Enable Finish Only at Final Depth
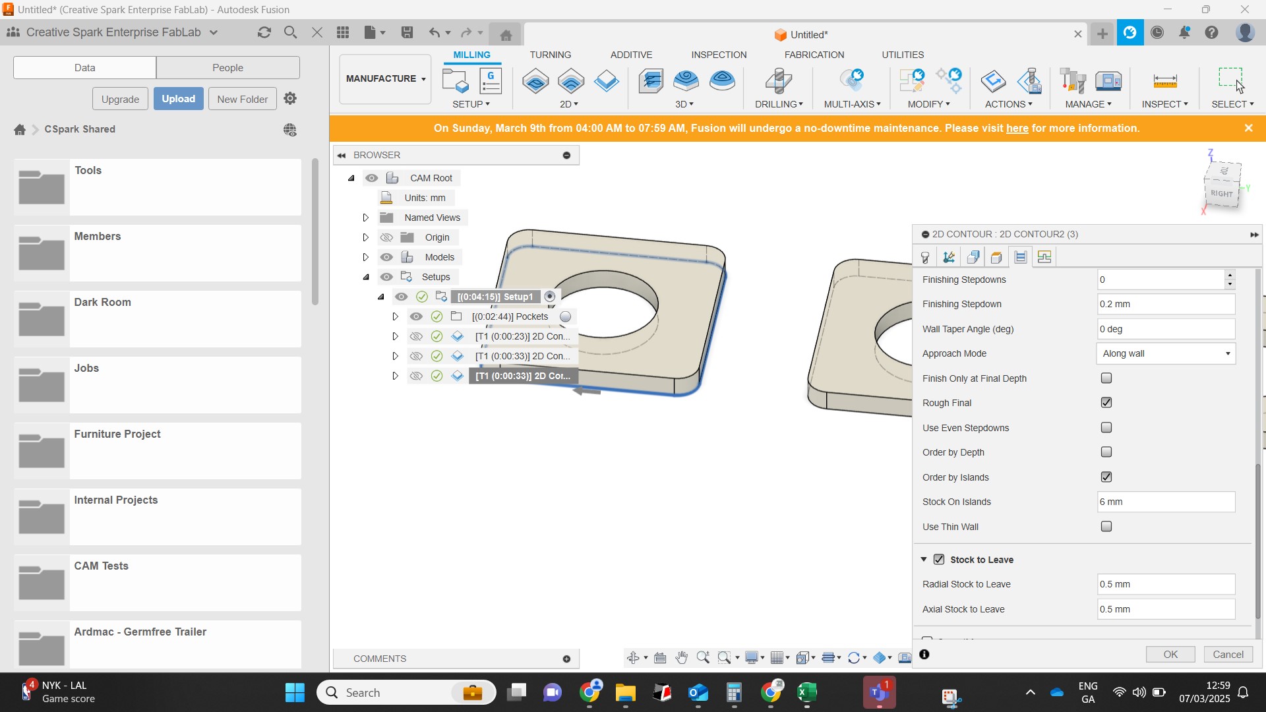This screenshot has height=712, width=1266. click(1106, 378)
